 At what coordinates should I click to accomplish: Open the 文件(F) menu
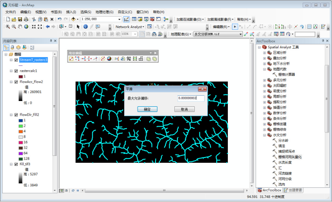[x=10, y=12]
